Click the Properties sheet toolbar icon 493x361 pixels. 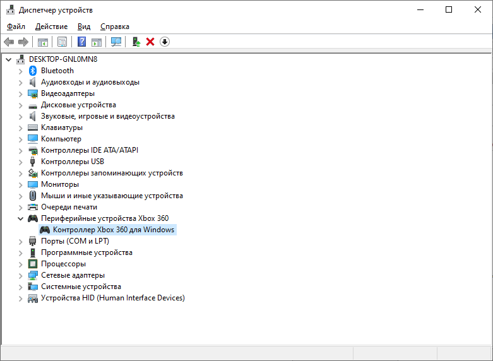point(62,42)
